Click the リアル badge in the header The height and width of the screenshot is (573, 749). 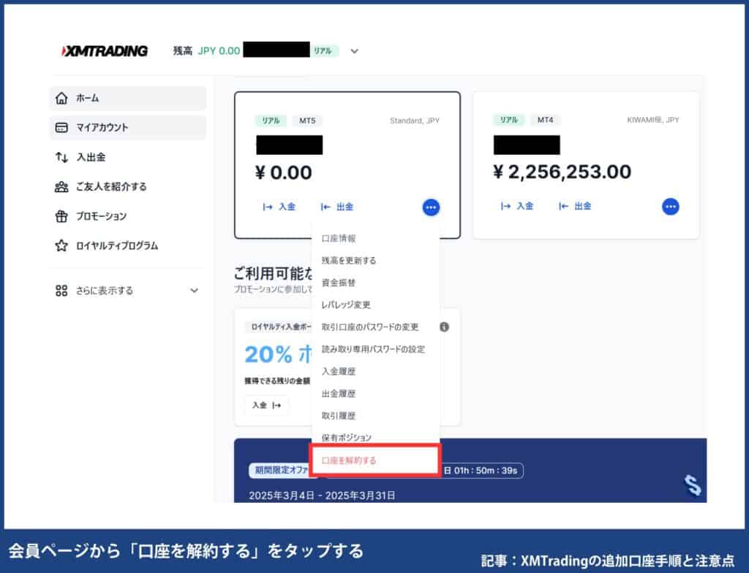(323, 51)
